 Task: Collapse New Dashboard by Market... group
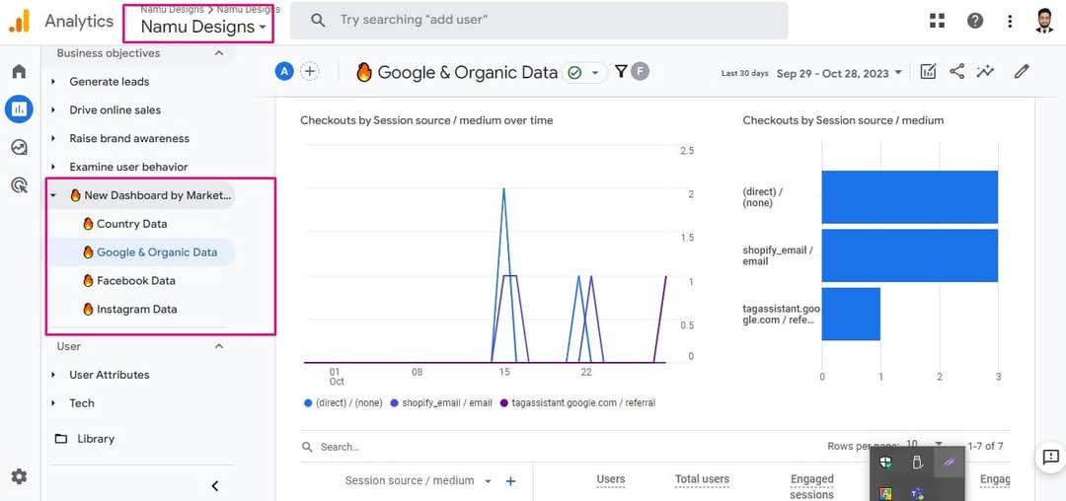point(53,195)
